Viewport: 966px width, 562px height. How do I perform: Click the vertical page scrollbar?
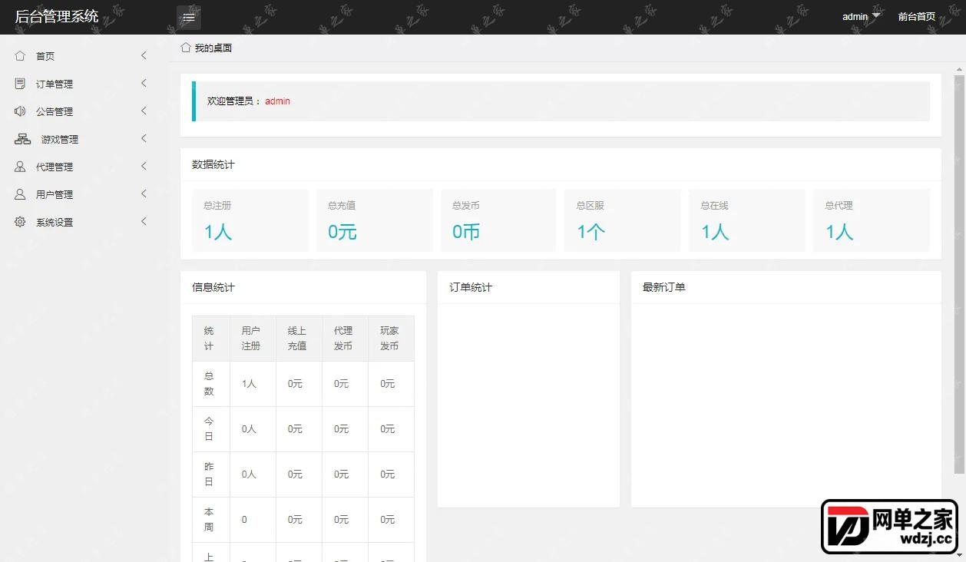pyautogui.click(x=960, y=274)
